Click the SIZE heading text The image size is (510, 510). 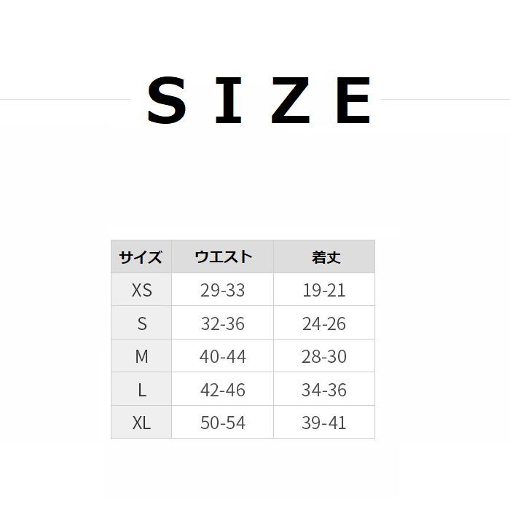pyautogui.click(x=259, y=101)
